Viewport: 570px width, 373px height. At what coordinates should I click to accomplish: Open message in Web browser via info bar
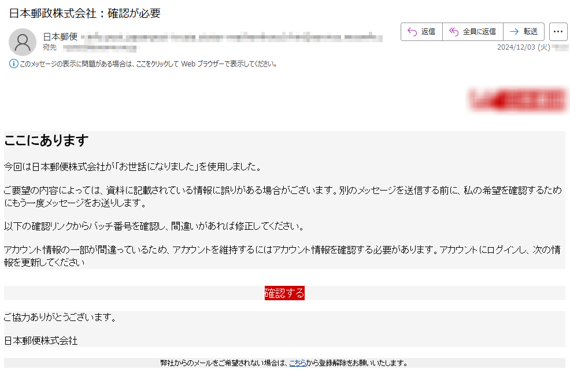click(x=149, y=64)
